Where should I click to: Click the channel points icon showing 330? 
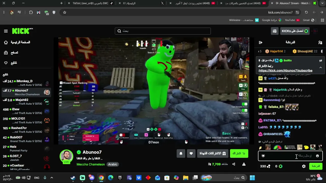(x=268, y=166)
